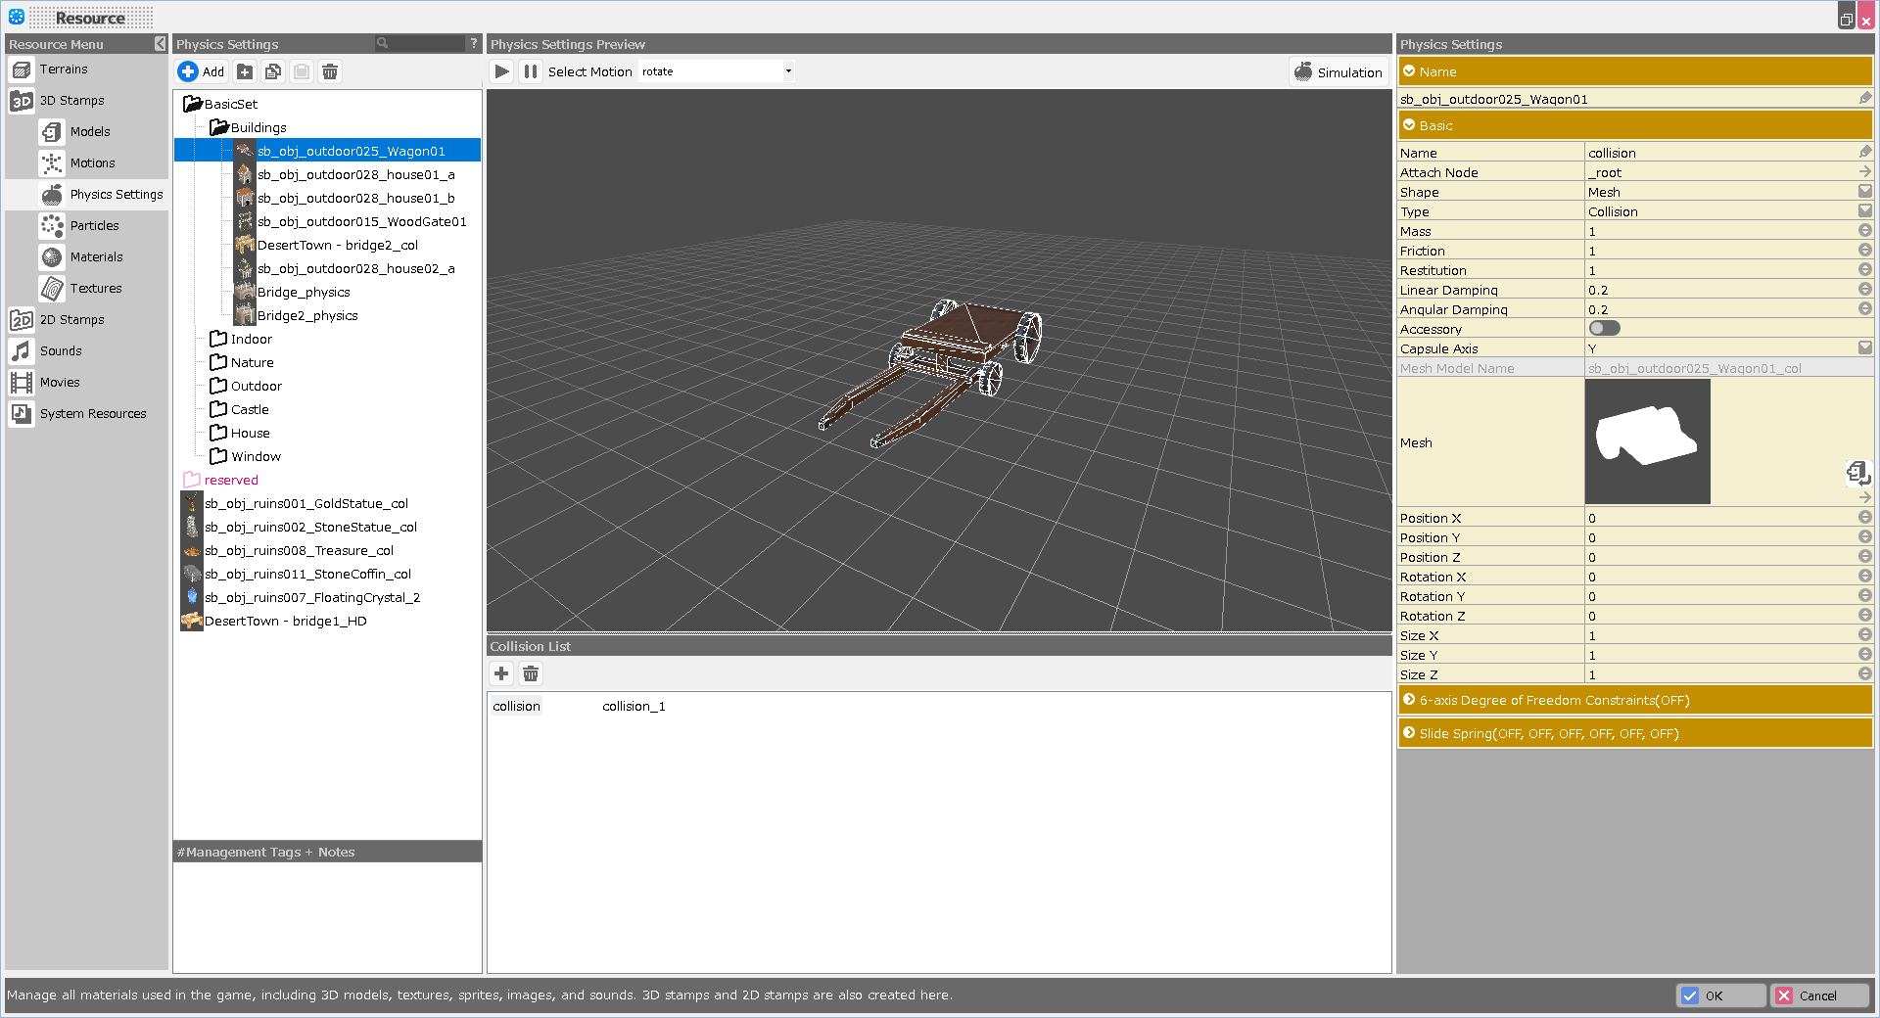Confirm changes with the OK button
Screen dimensions: 1880x1018
click(1720, 995)
